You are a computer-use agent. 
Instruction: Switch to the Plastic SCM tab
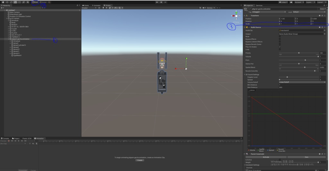click(x=27, y=138)
